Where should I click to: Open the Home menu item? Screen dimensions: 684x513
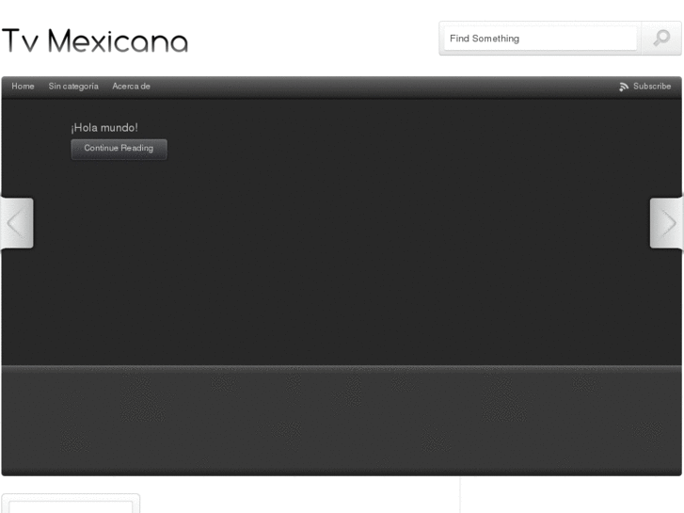(x=23, y=86)
